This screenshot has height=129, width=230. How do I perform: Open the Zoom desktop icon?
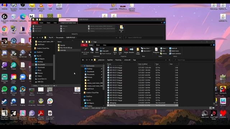pyautogui.click(x=23, y=78)
